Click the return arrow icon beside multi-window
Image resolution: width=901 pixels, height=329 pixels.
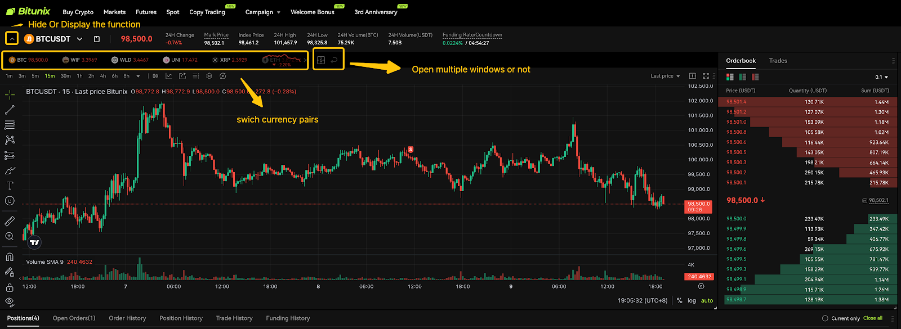pyautogui.click(x=334, y=60)
